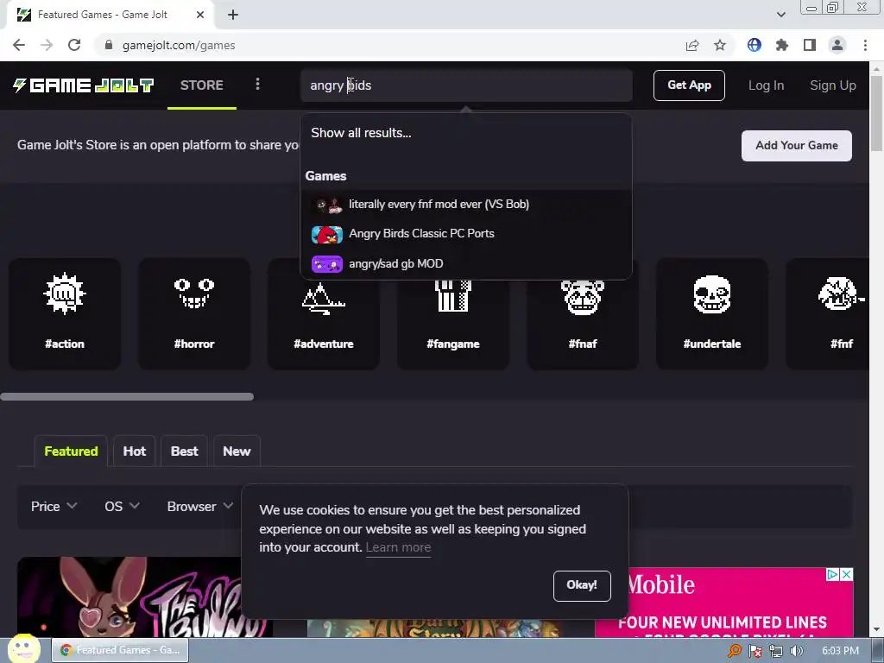884x663 pixels.
Task: Open the bunny featured game thumbnail
Action: point(129,597)
